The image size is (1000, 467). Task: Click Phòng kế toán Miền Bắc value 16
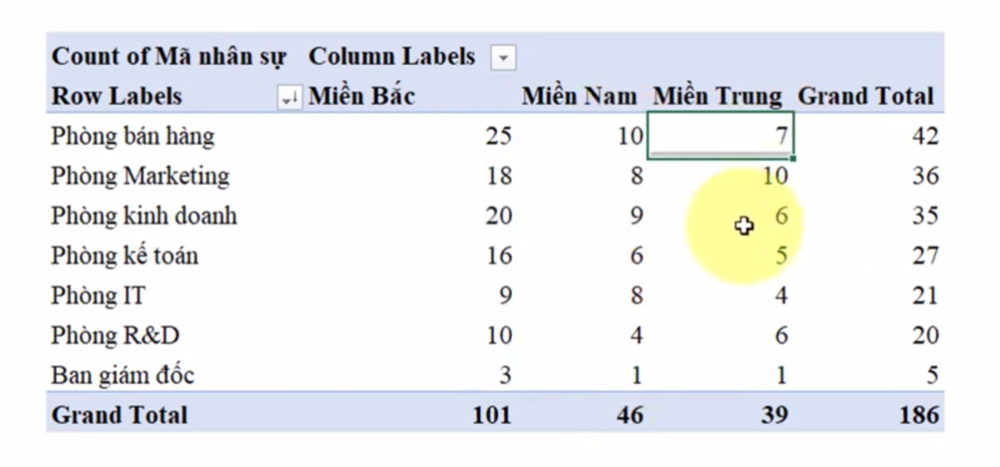pyautogui.click(x=498, y=256)
